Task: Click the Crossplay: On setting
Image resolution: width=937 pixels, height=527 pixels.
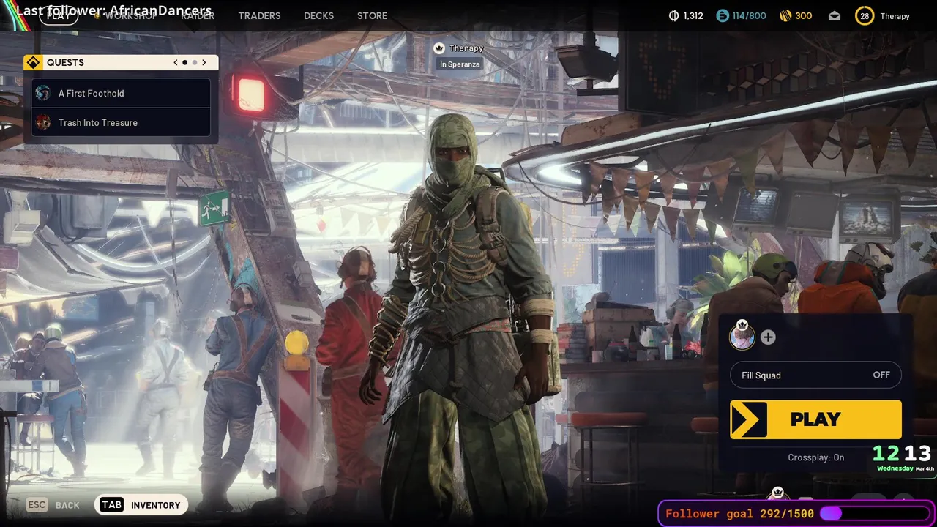Action: [815, 457]
